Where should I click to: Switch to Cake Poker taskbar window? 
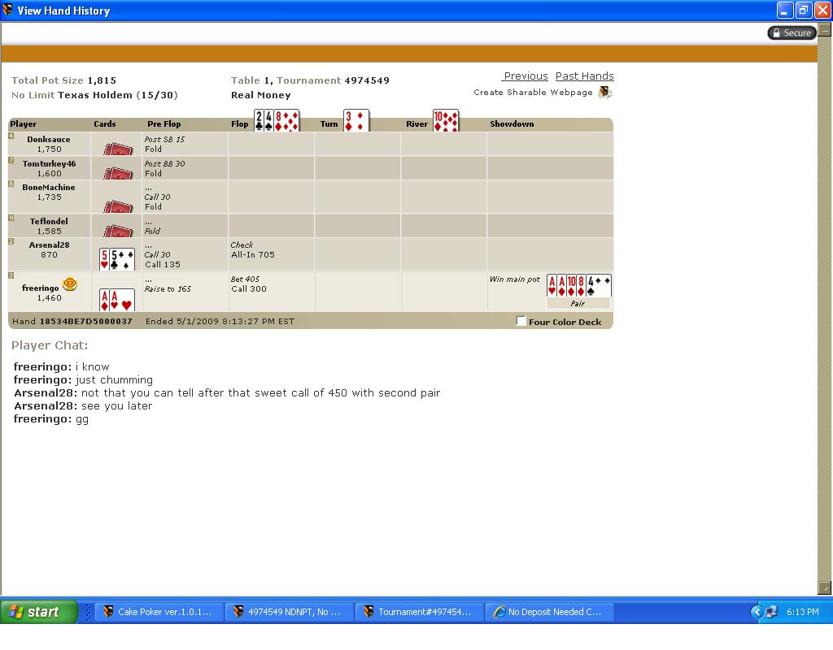point(158,612)
